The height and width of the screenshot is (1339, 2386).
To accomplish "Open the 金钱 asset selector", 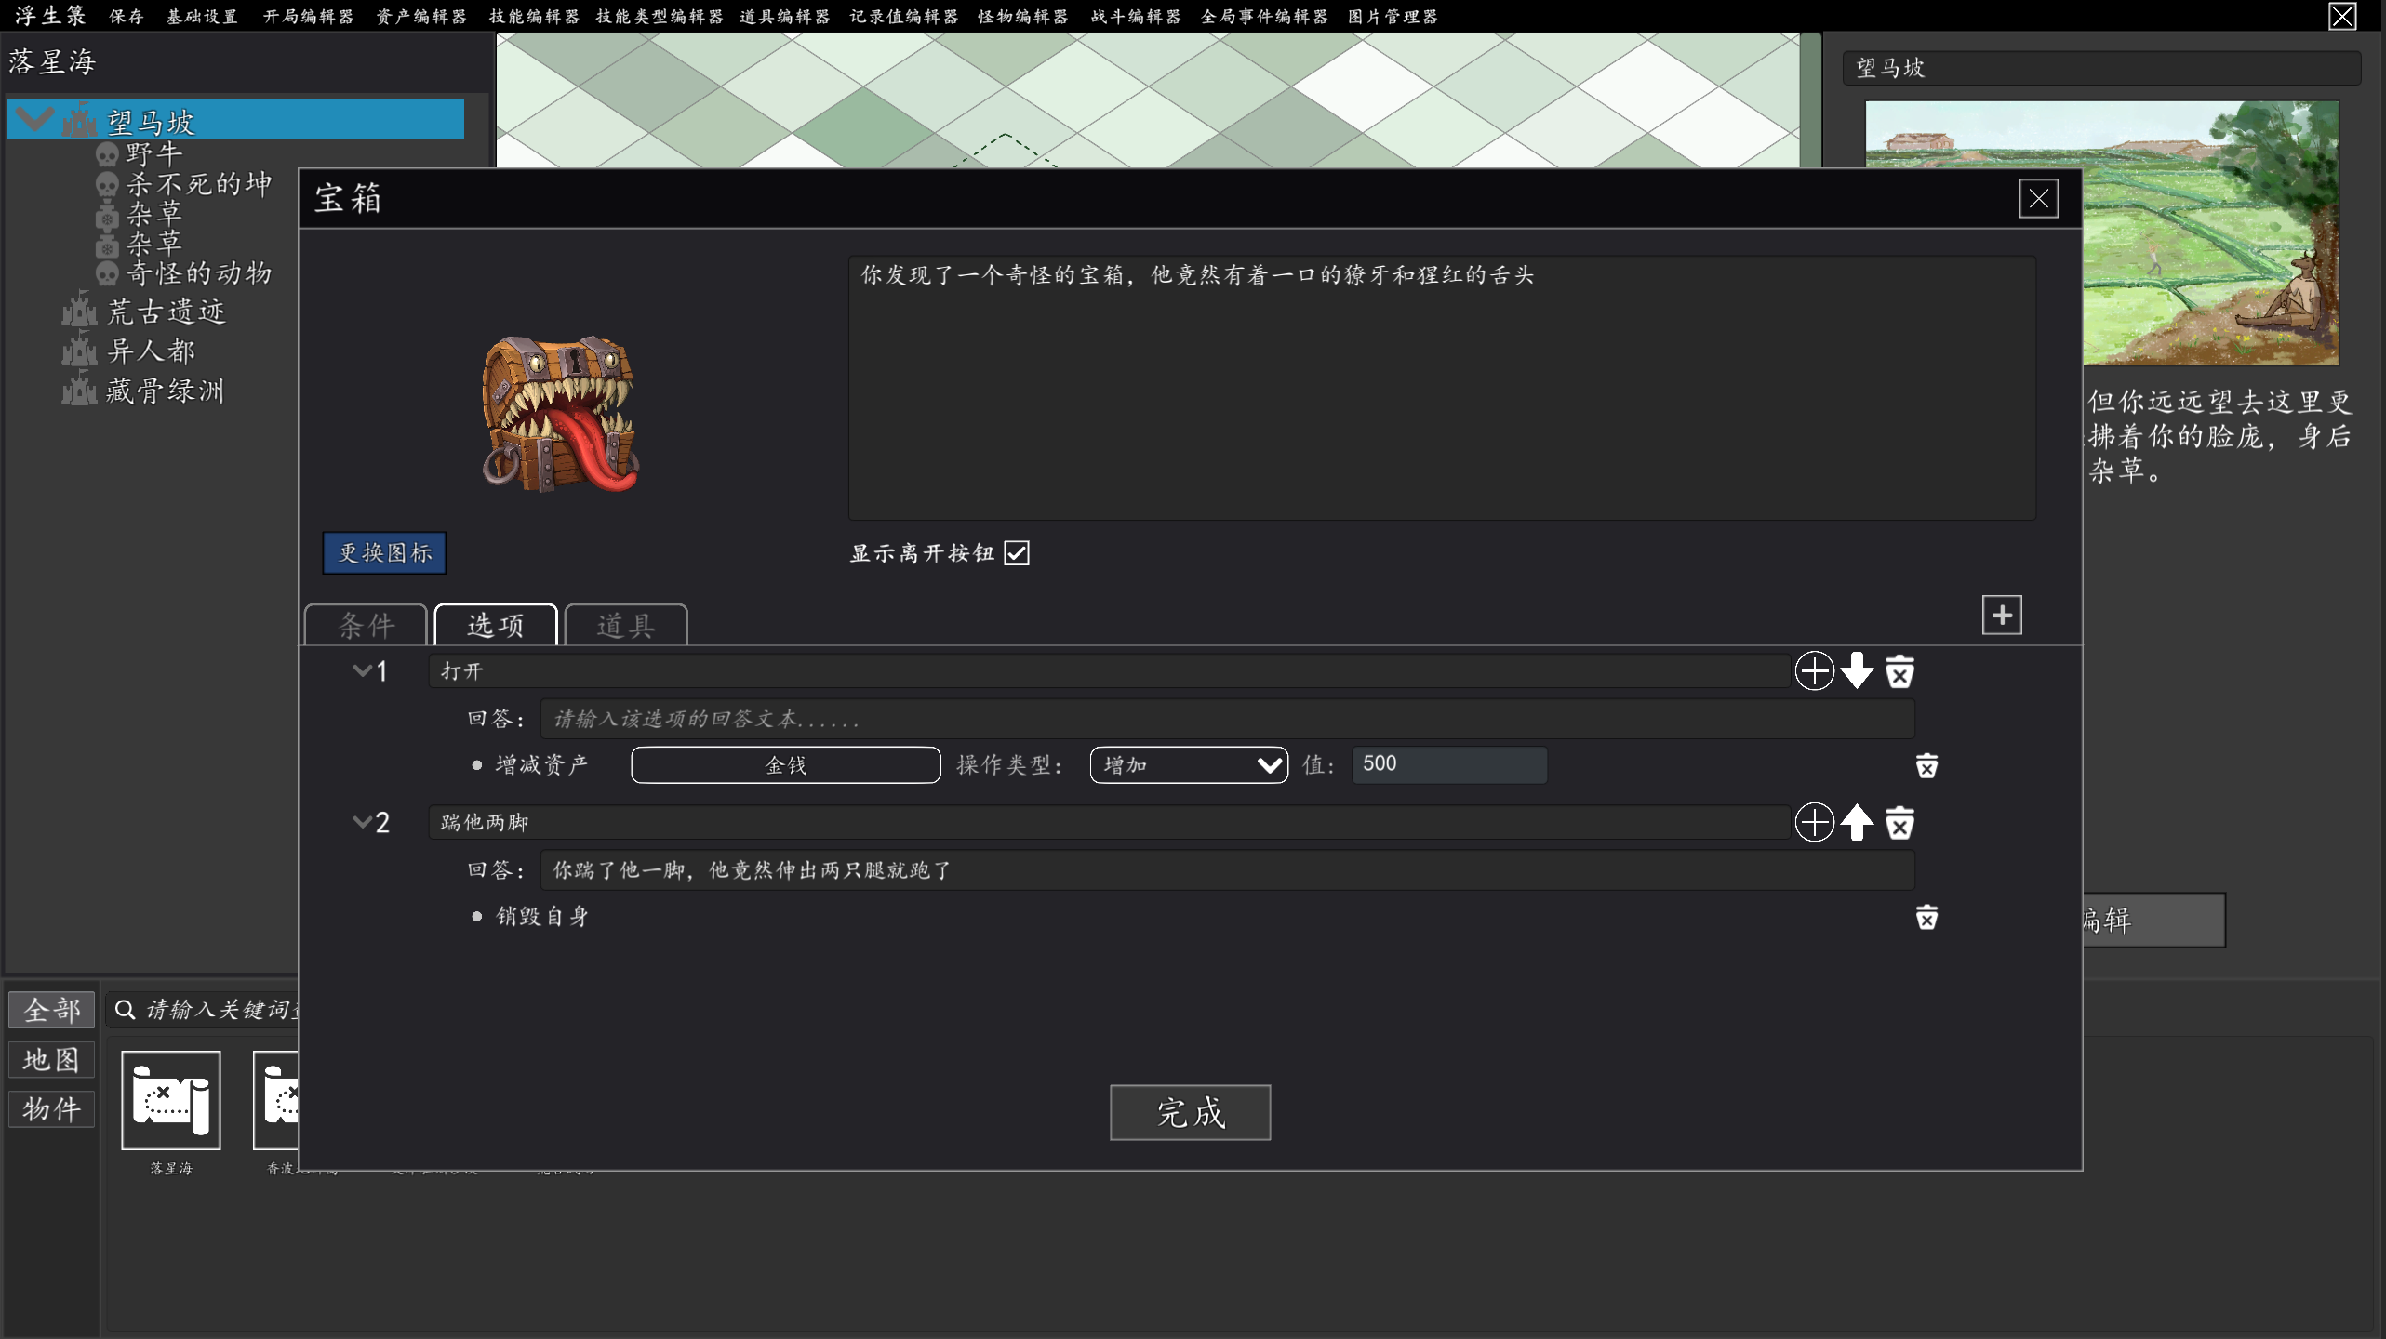I will point(786,765).
